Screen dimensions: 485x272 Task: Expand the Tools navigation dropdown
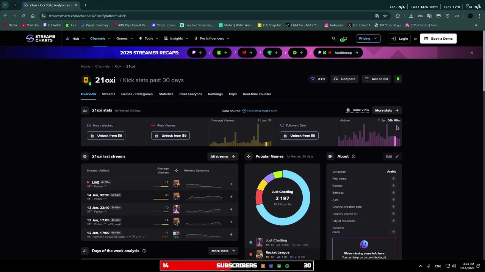tap(149, 39)
